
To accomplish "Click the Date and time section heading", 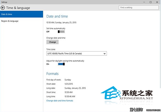I will pyautogui.click(x=57, y=16).
